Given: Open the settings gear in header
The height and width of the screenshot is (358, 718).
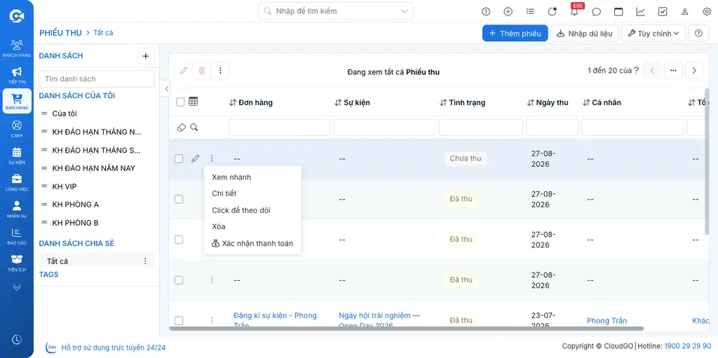Looking at the screenshot, I should (707, 11).
